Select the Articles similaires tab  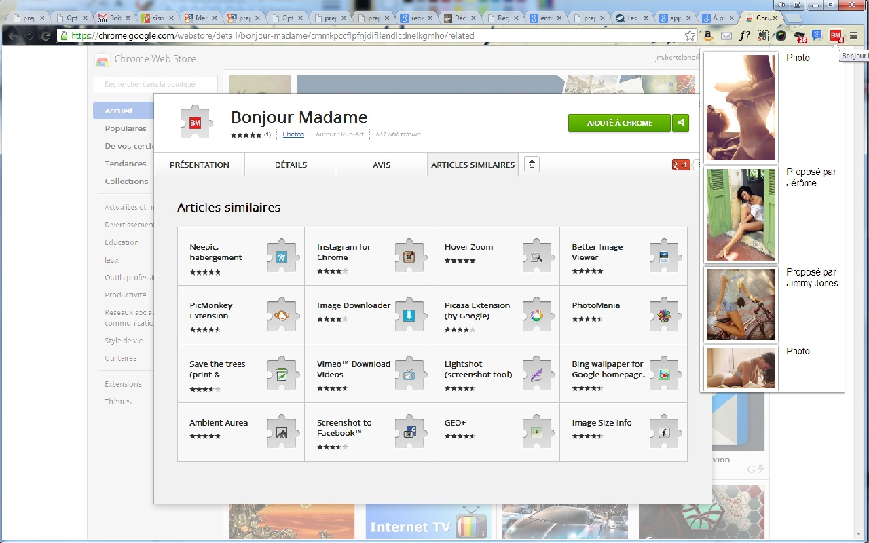tap(473, 164)
